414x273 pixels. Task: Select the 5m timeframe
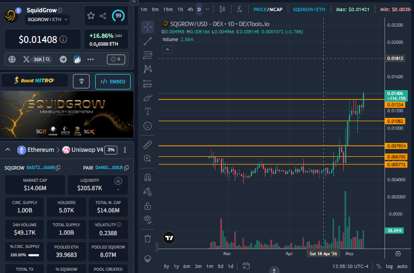[x=155, y=9]
